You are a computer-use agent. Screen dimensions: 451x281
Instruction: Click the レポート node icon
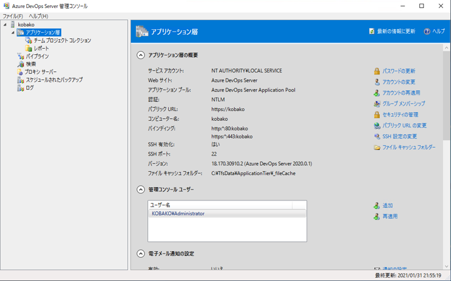29,48
